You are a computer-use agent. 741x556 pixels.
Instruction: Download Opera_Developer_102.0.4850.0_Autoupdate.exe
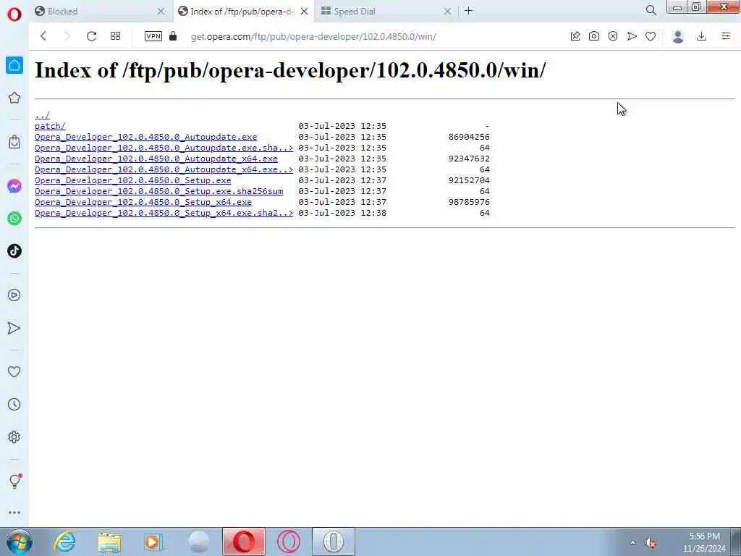(x=145, y=137)
